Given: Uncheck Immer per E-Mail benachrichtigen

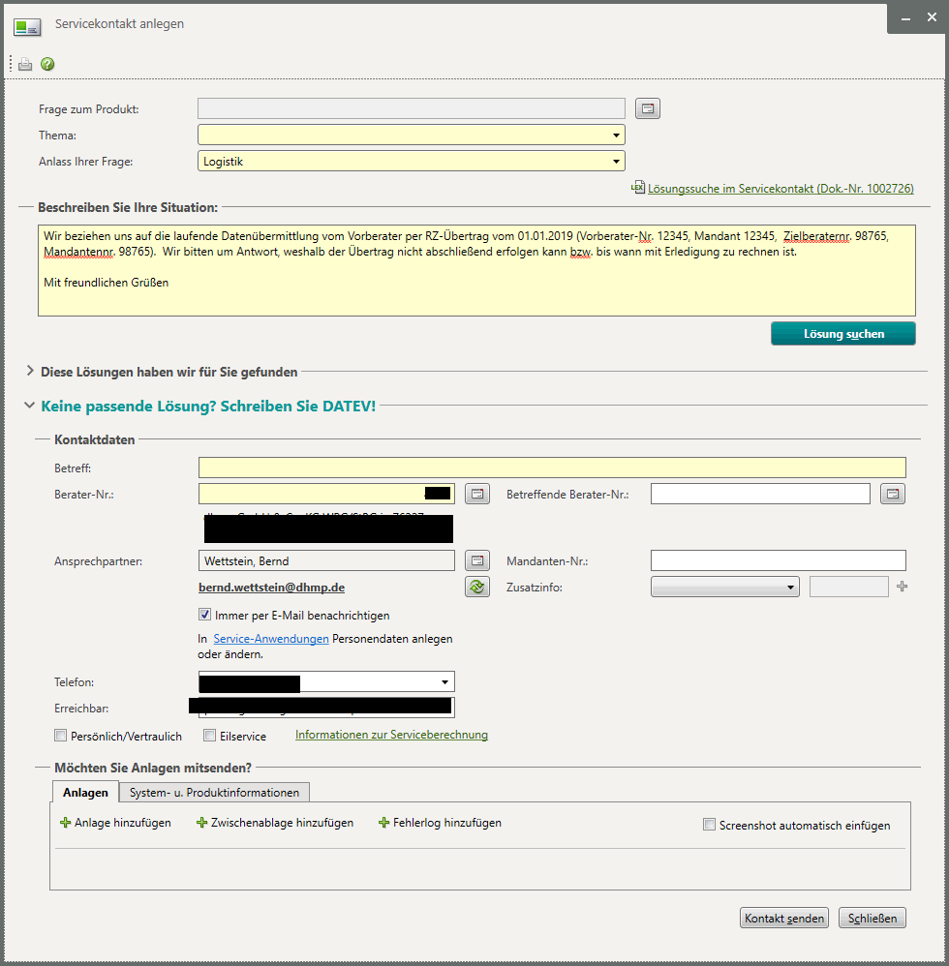Looking at the screenshot, I should 204,615.
